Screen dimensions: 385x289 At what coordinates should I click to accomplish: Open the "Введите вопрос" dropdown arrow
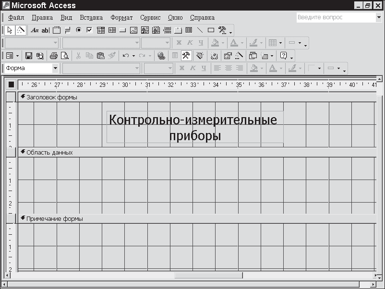378,17
